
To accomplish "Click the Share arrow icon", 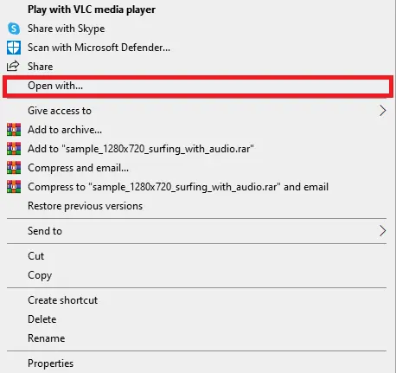I will click(x=13, y=67).
